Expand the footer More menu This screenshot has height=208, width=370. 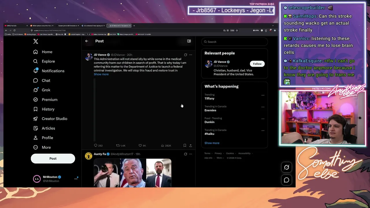click(220, 158)
